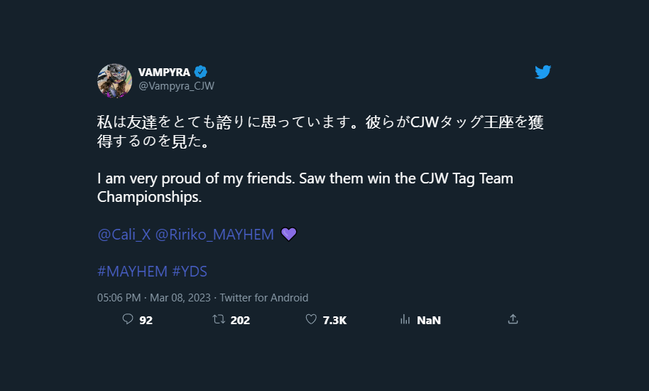This screenshot has width=649, height=391.
Task: Click the blue verified badge
Action: point(201,72)
